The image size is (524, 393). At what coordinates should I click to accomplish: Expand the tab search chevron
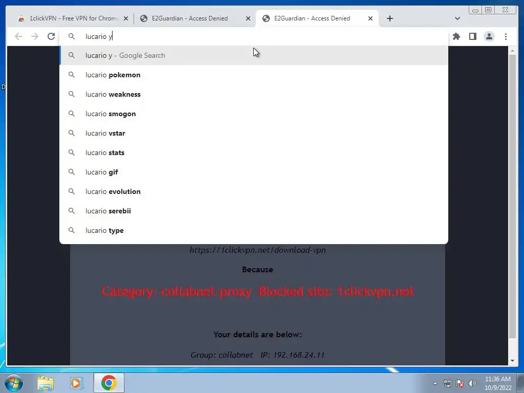457,18
